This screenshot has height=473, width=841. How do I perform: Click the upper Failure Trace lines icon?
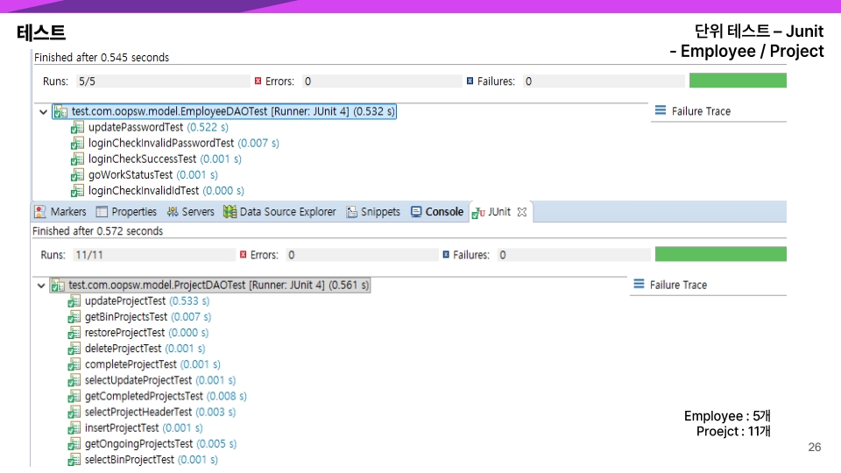(661, 110)
